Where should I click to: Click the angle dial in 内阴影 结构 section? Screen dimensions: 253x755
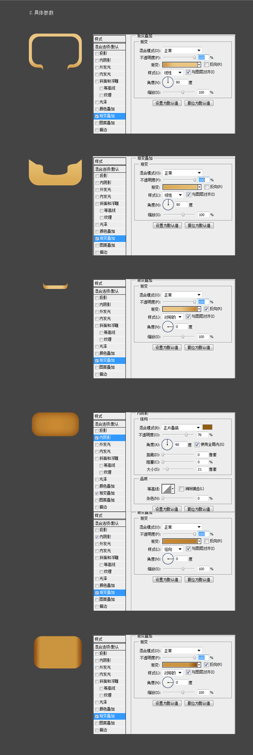point(167,445)
